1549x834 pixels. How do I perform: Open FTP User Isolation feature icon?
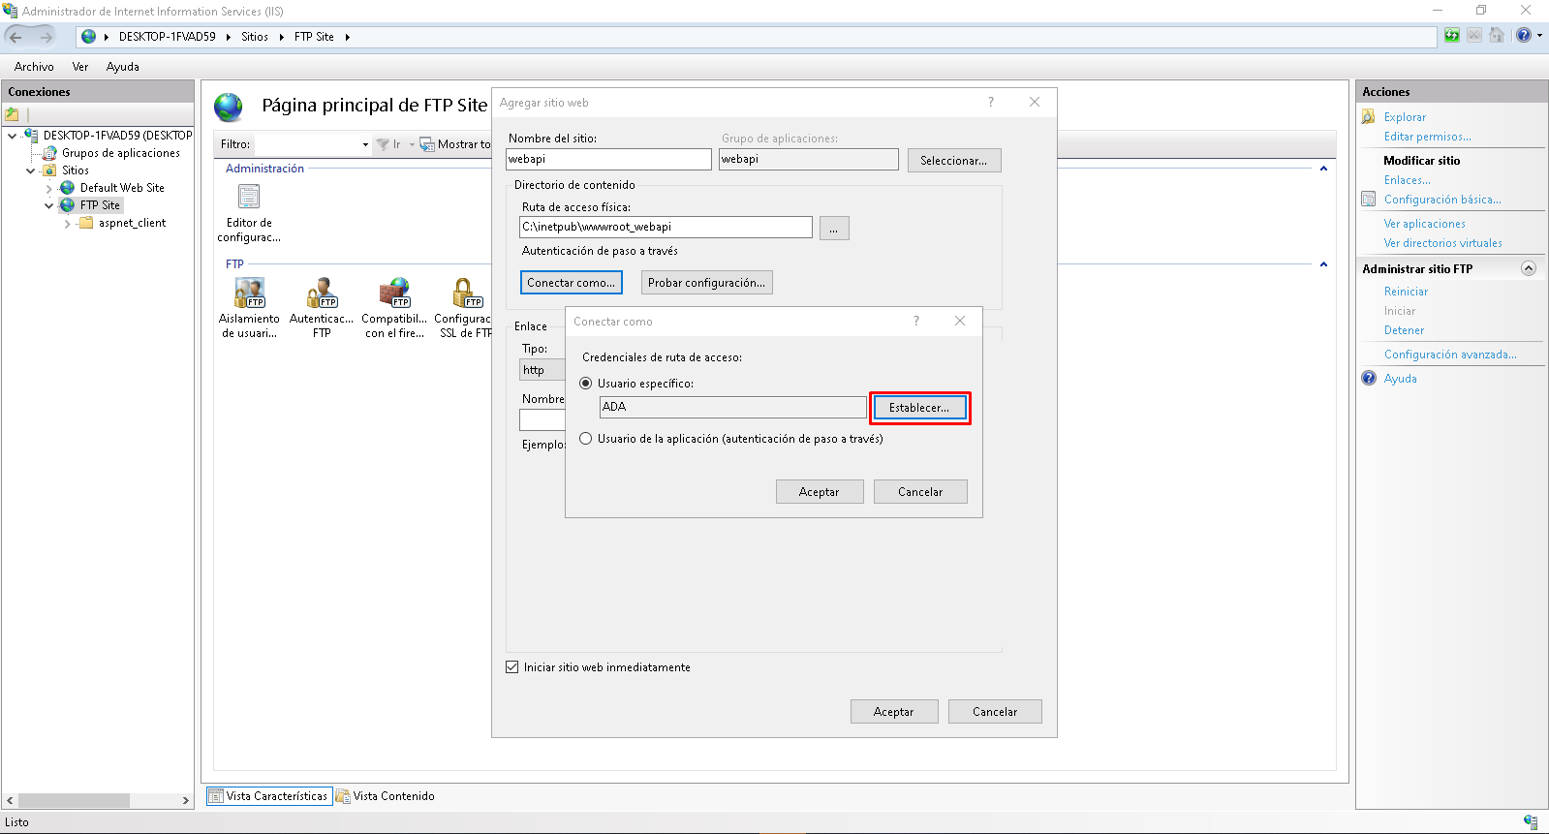click(249, 293)
